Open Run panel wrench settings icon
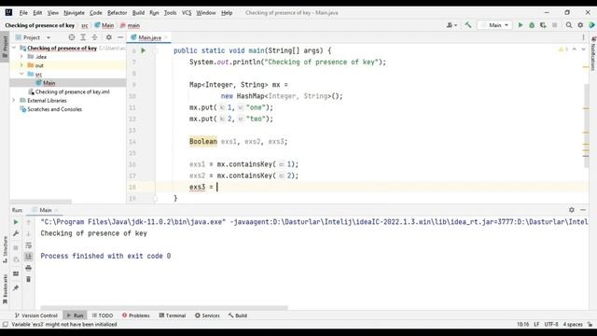The image size is (597, 336). (x=16, y=233)
